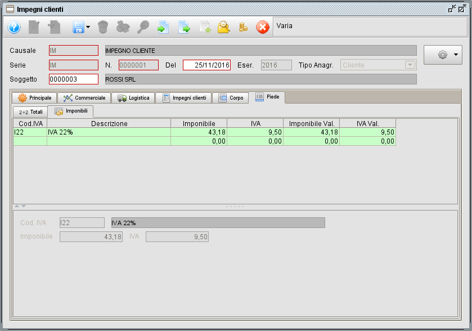Viewport: 472px width, 331px height.
Task: Click the red X cancel icon
Action: click(x=263, y=27)
